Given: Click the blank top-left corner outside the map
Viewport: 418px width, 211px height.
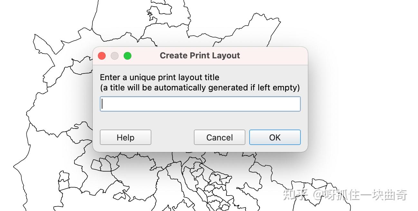Looking at the screenshot, I should [13, 13].
